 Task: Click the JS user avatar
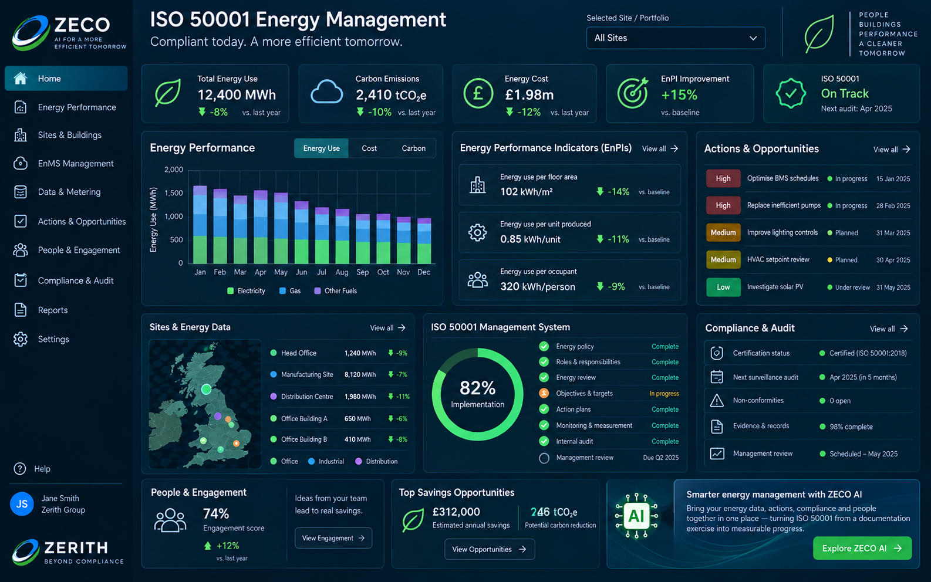click(22, 504)
